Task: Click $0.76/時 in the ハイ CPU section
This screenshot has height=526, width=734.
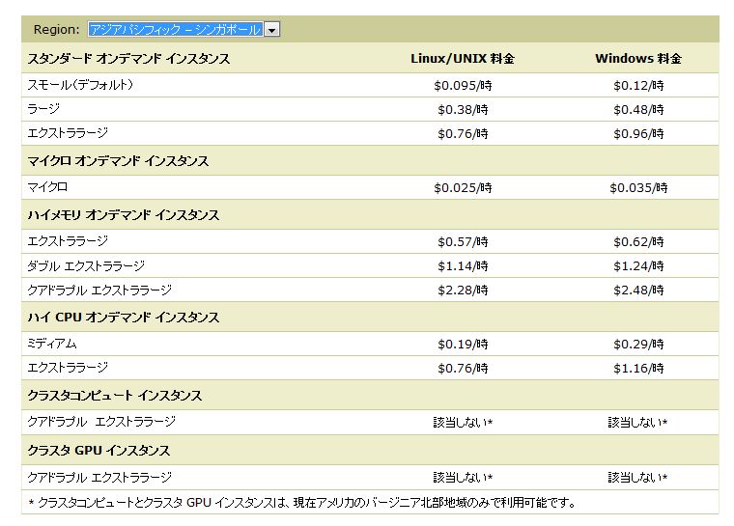Action: (x=463, y=369)
